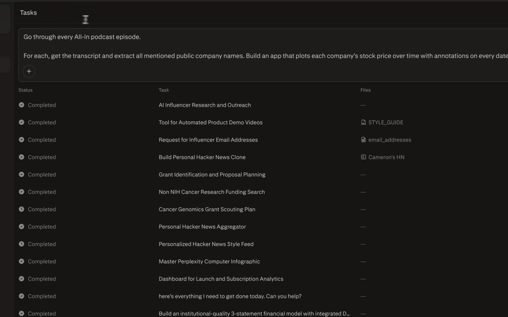
Task: Click the Status column header
Action: click(25, 90)
